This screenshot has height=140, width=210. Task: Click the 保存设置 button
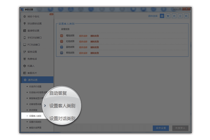161,128
